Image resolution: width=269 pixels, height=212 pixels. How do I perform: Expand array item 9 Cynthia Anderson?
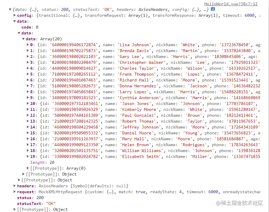(x=28, y=98)
